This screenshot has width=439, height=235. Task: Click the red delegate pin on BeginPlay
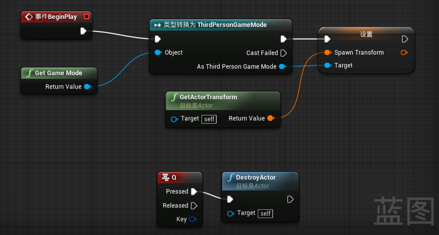point(86,16)
